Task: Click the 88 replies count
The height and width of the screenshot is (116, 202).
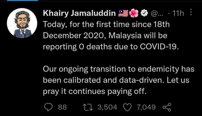Action: (62, 107)
